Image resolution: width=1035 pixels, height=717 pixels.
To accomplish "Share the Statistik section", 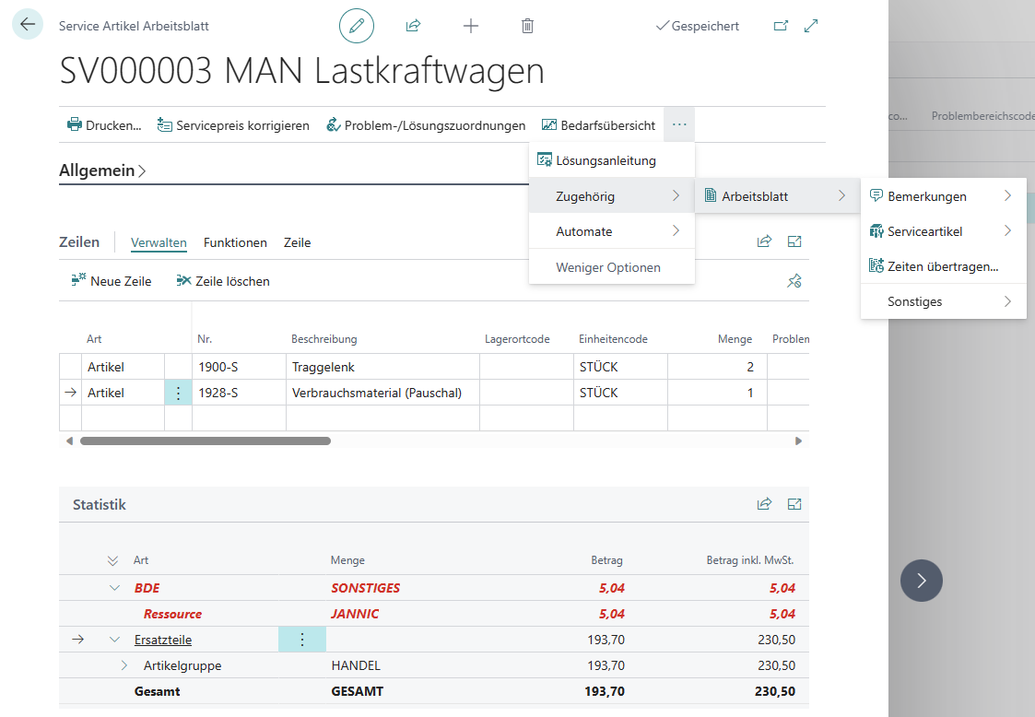I will tap(764, 504).
